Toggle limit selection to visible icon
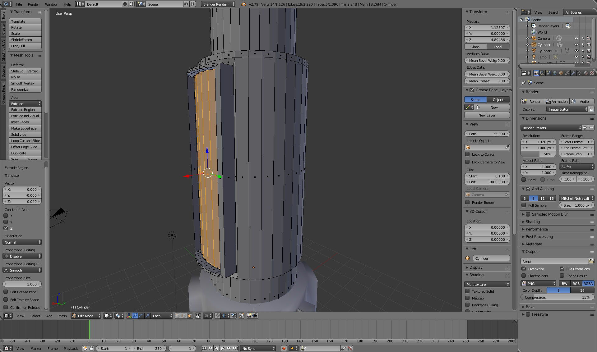The height and width of the screenshot is (352, 597). point(198,316)
